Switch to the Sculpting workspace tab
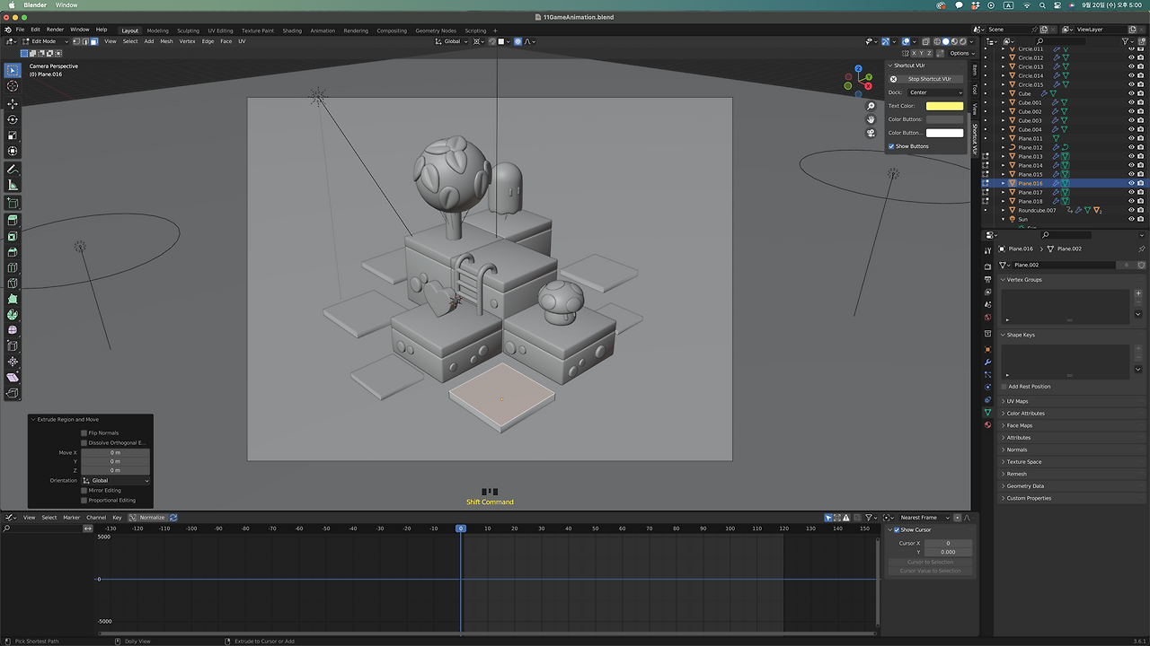Screen dimensions: 1150x646 click(188, 31)
